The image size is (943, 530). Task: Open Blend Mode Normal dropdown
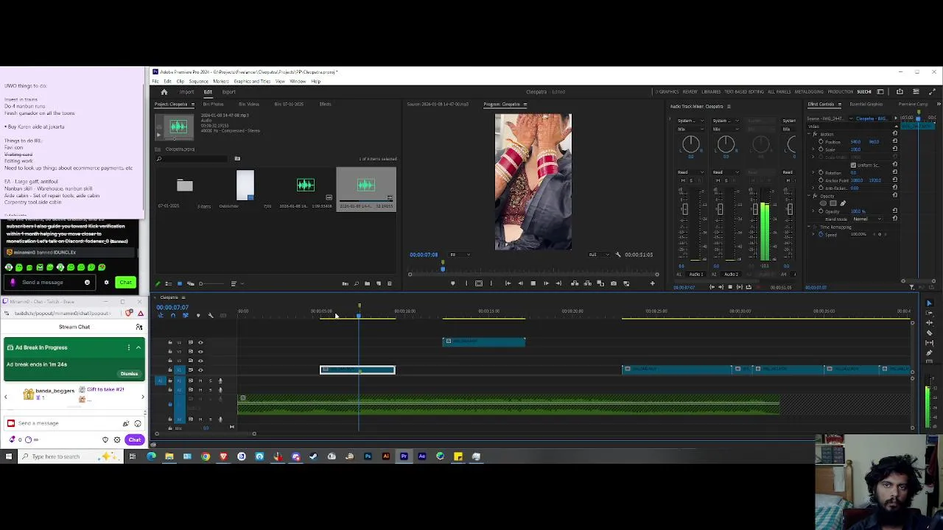point(867,219)
